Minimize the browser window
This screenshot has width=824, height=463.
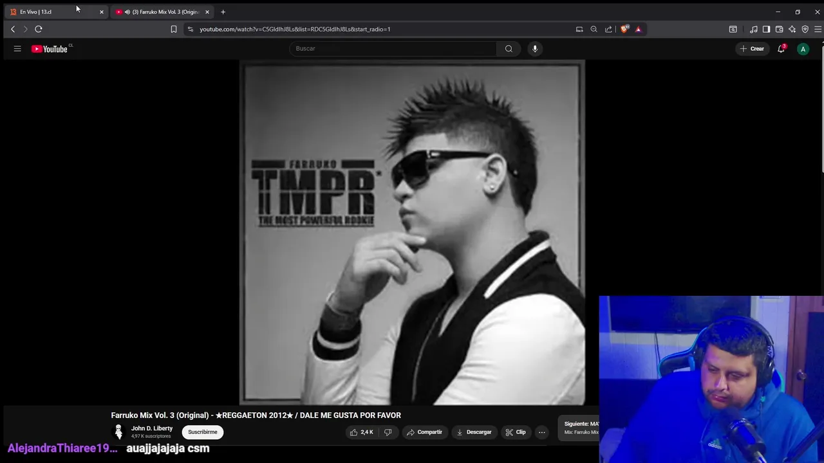click(x=778, y=12)
